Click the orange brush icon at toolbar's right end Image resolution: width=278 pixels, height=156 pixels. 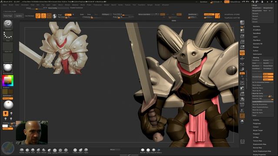(x=218, y=16)
